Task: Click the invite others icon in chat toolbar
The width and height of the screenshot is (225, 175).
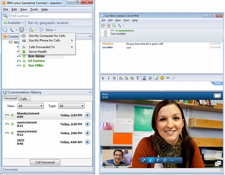Action: click(114, 25)
